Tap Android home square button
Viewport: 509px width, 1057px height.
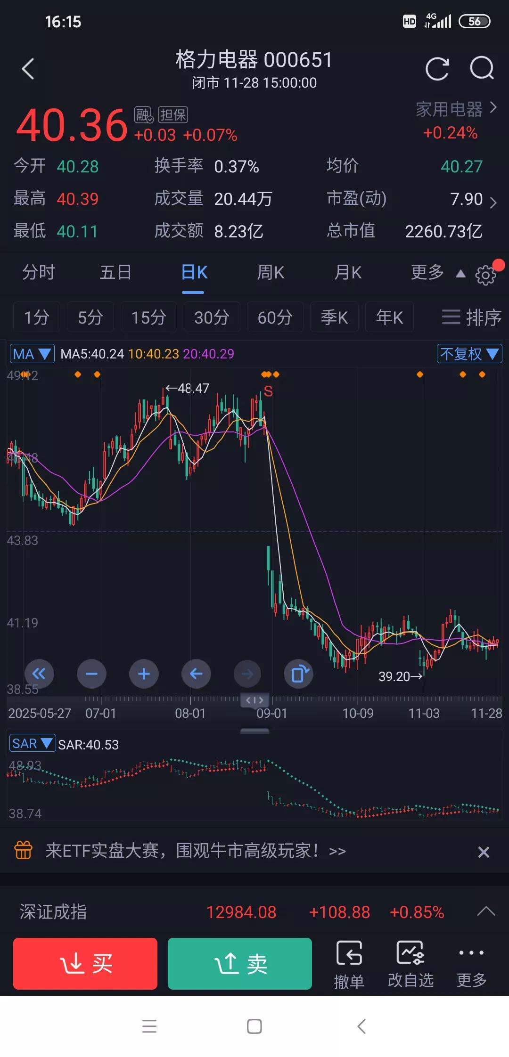point(254,1026)
